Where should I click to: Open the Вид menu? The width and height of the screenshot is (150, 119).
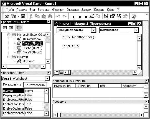point(32,10)
